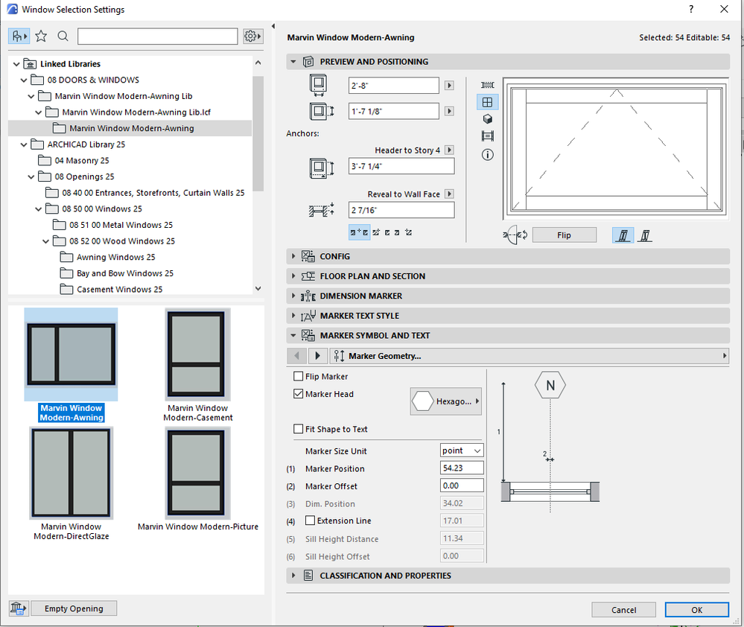Open the Marker Size Unit dropdown
The height and width of the screenshot is (627, 744).
click(x=462, y=451)
